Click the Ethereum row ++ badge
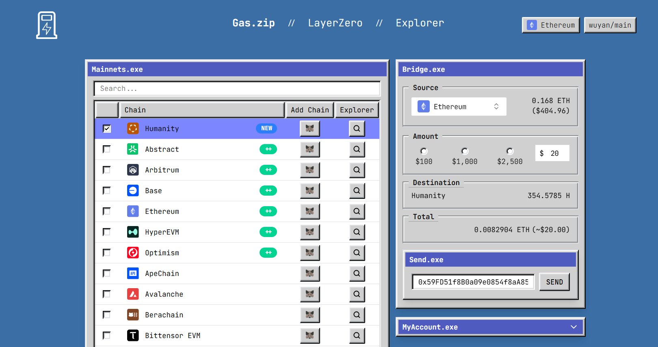658x347 pixels. 268,211
